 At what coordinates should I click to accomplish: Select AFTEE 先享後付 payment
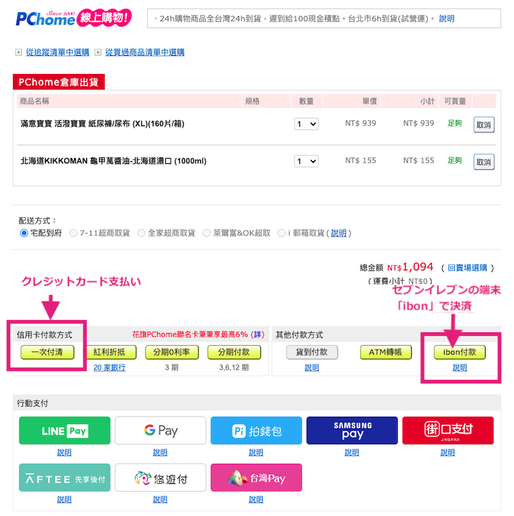[x=64, y=477]
